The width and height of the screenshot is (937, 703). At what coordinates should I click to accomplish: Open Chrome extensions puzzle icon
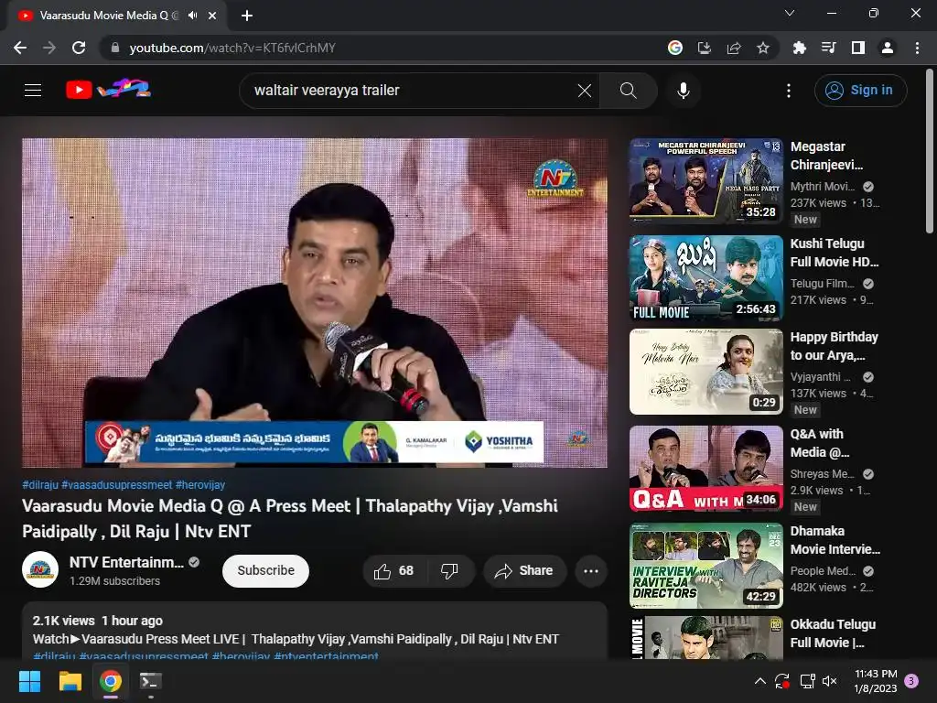(x=799, y=48)
